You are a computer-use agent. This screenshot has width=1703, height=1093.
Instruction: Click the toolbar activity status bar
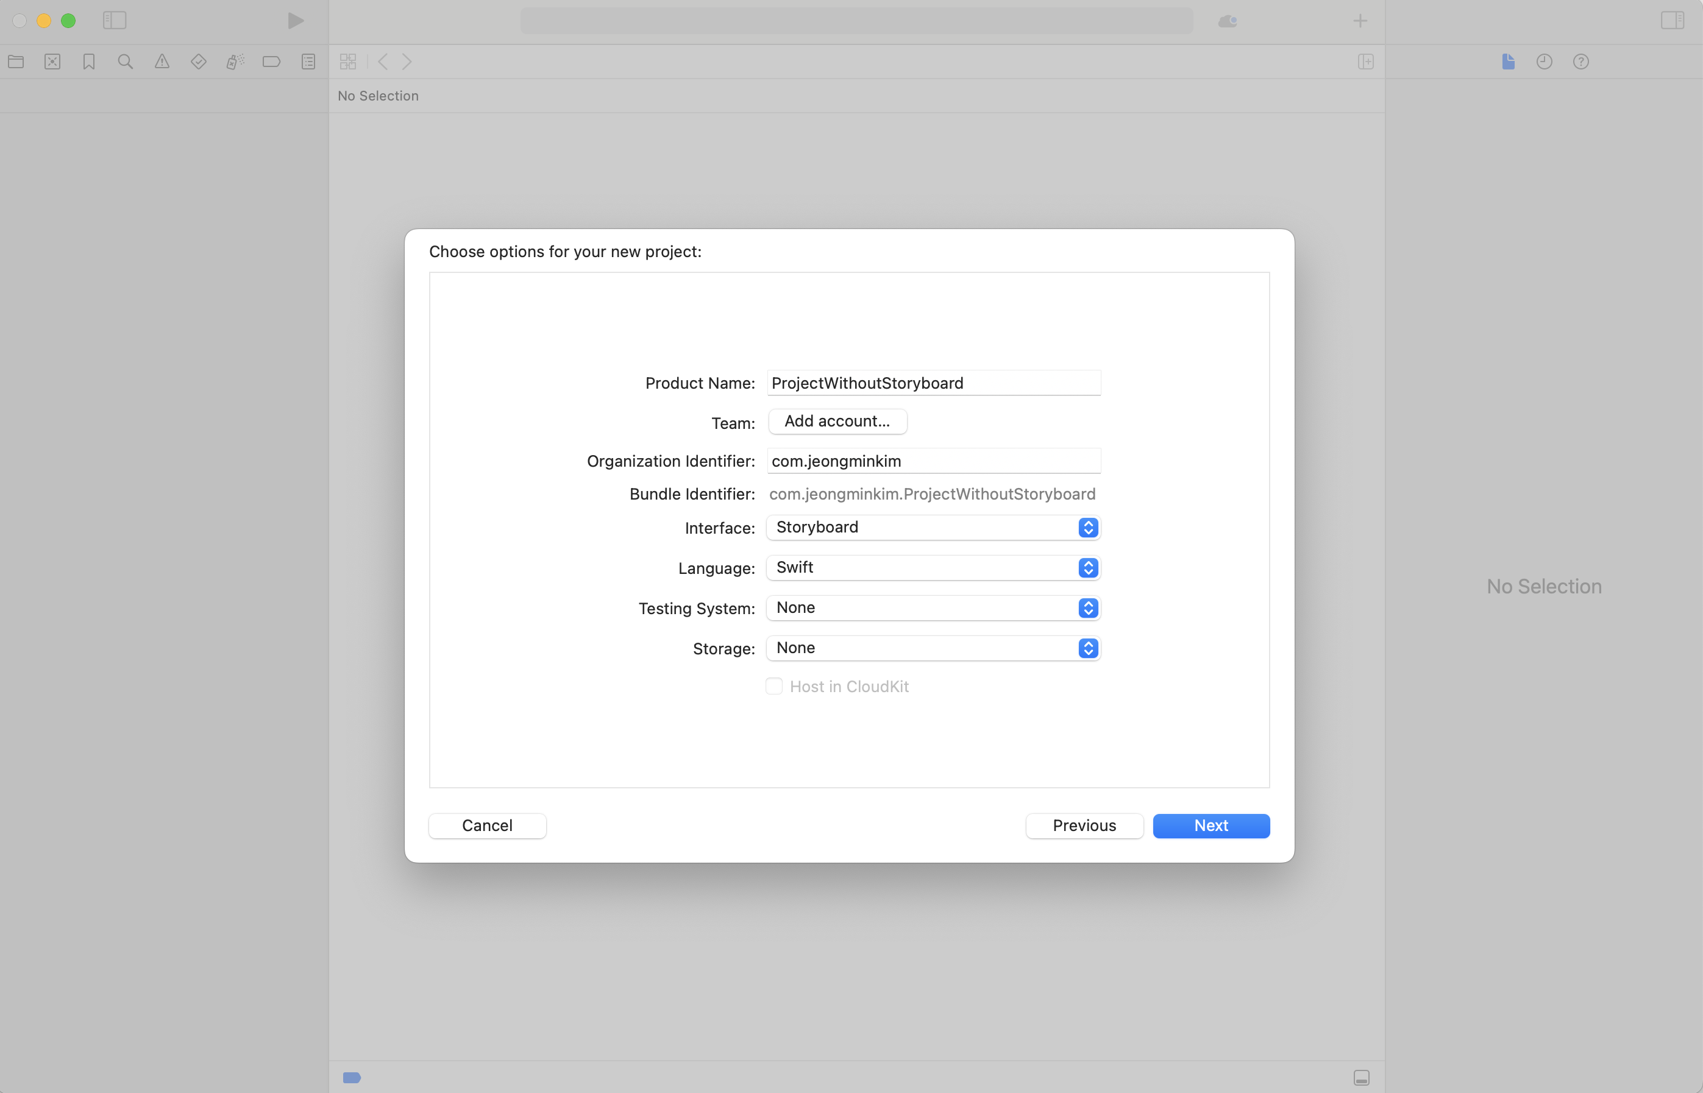[857, 21]
